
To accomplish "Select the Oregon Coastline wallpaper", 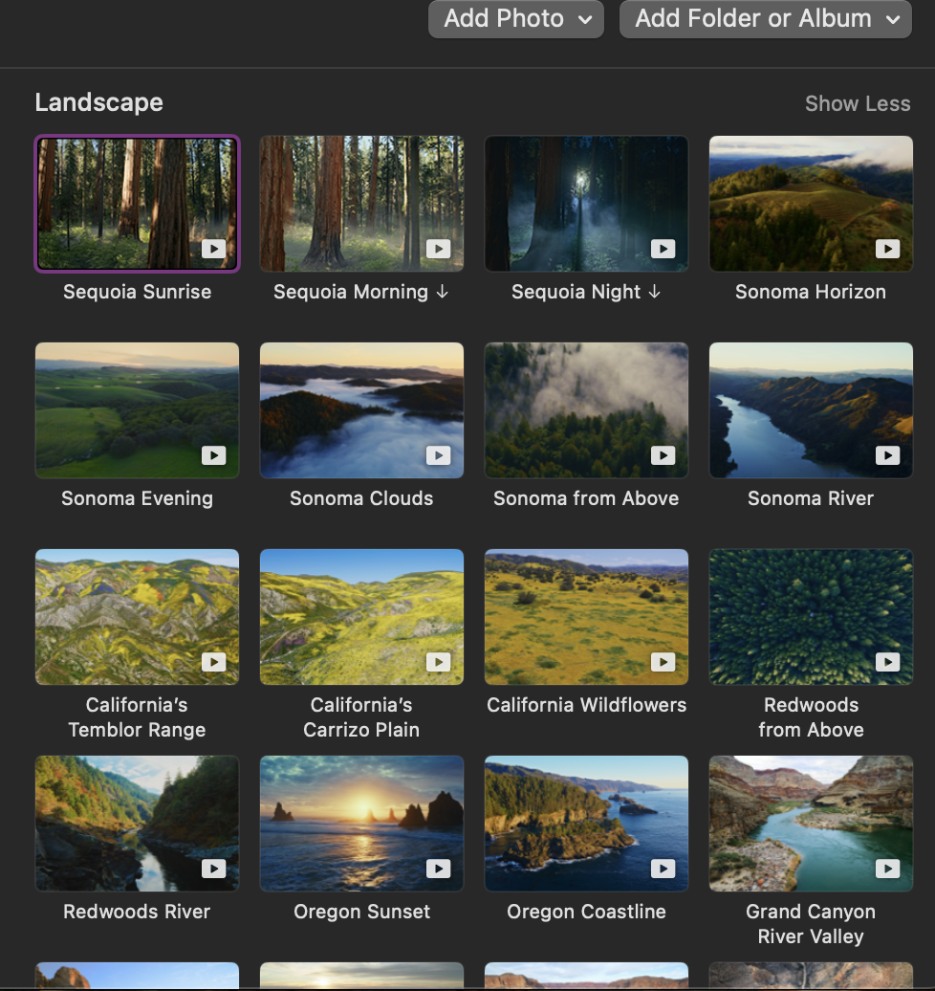I will coord(586,823).
